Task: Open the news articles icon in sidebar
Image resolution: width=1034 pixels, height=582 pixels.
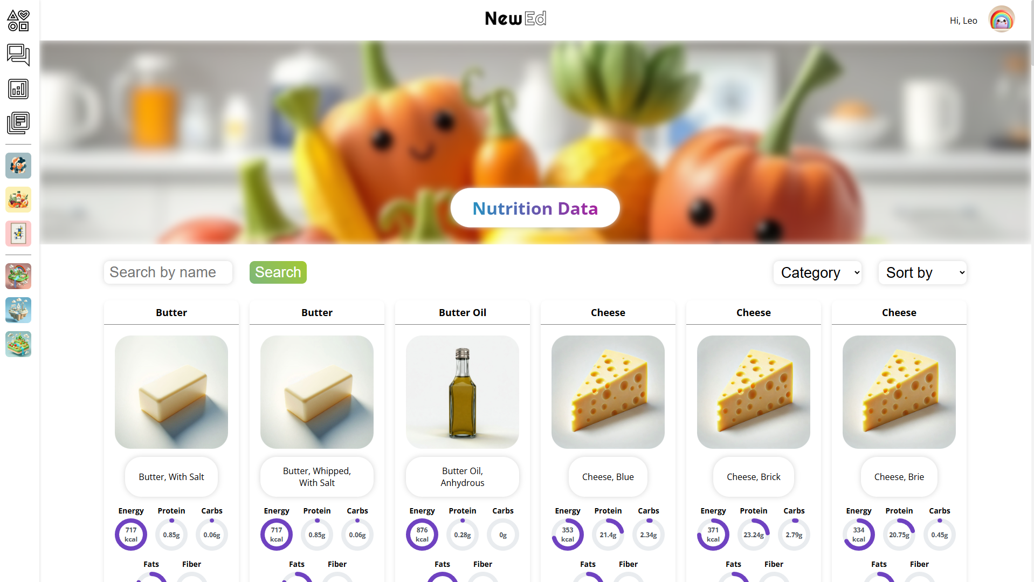Action: point(18,123)
